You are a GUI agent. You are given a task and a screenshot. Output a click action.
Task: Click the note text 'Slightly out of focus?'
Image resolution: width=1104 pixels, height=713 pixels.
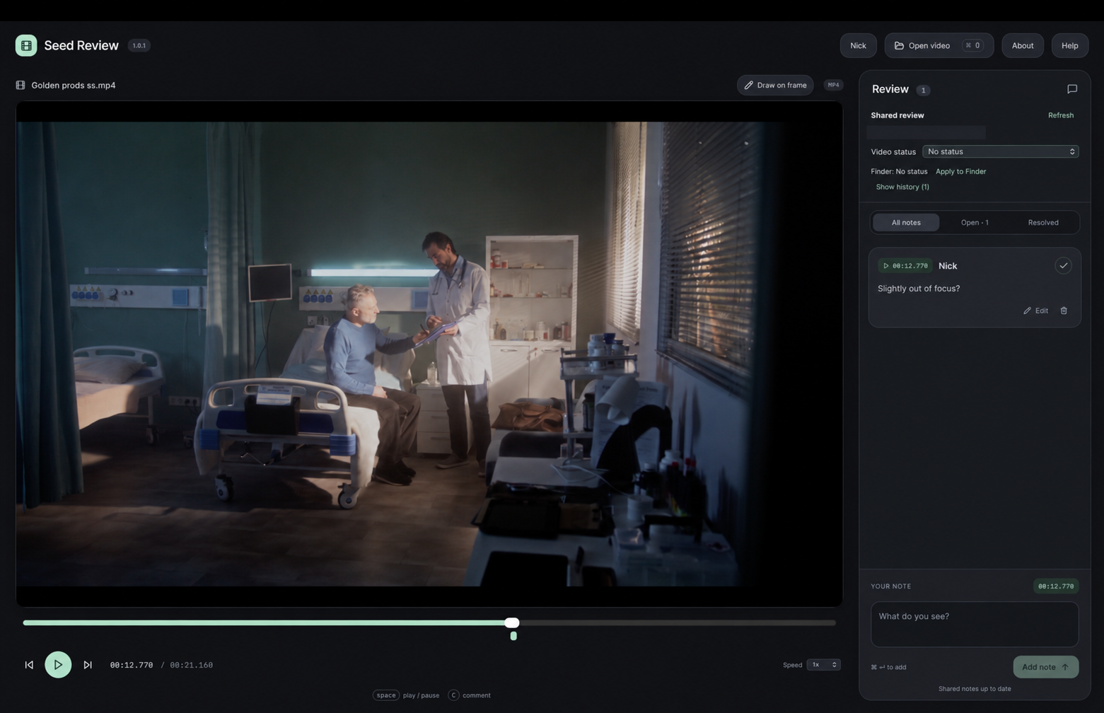[x=919, y=289]
